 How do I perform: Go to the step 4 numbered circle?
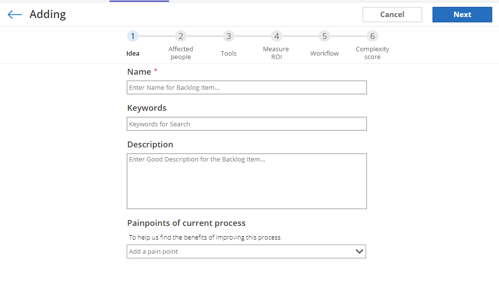pos(277,36)
